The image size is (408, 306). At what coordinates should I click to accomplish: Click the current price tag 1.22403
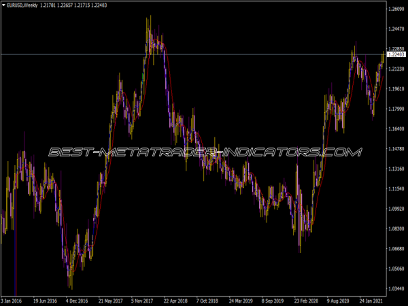tap(396, 54)
